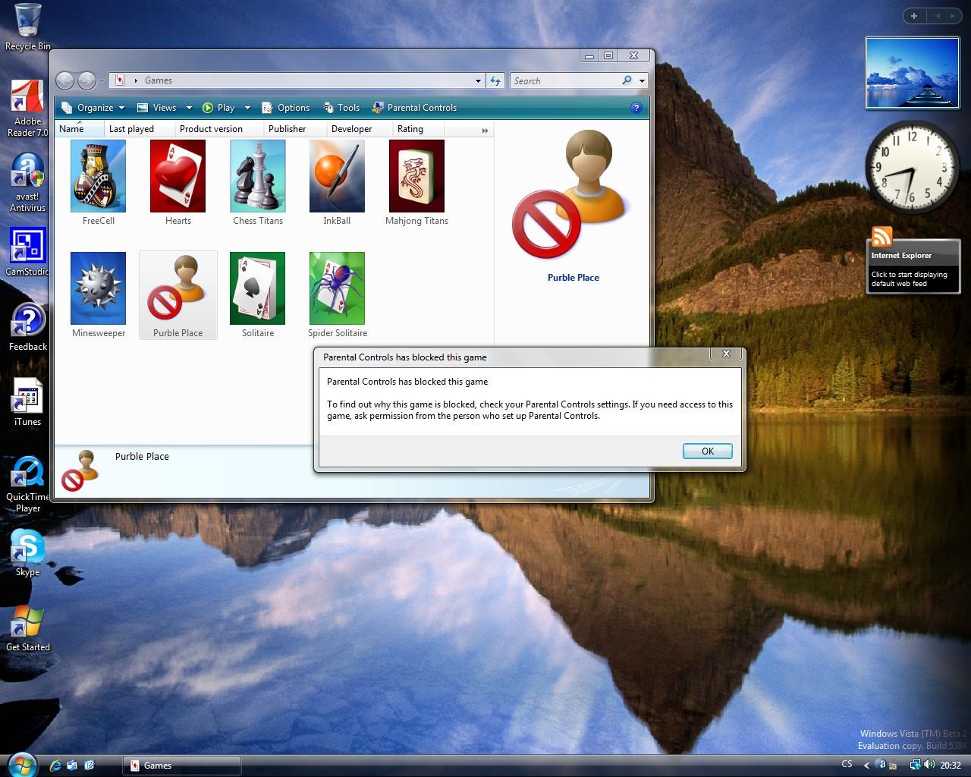Image resolution: width=971 pixels, height=777 pixels.
Task: Click in the Search input field
Action: point(566,80)
